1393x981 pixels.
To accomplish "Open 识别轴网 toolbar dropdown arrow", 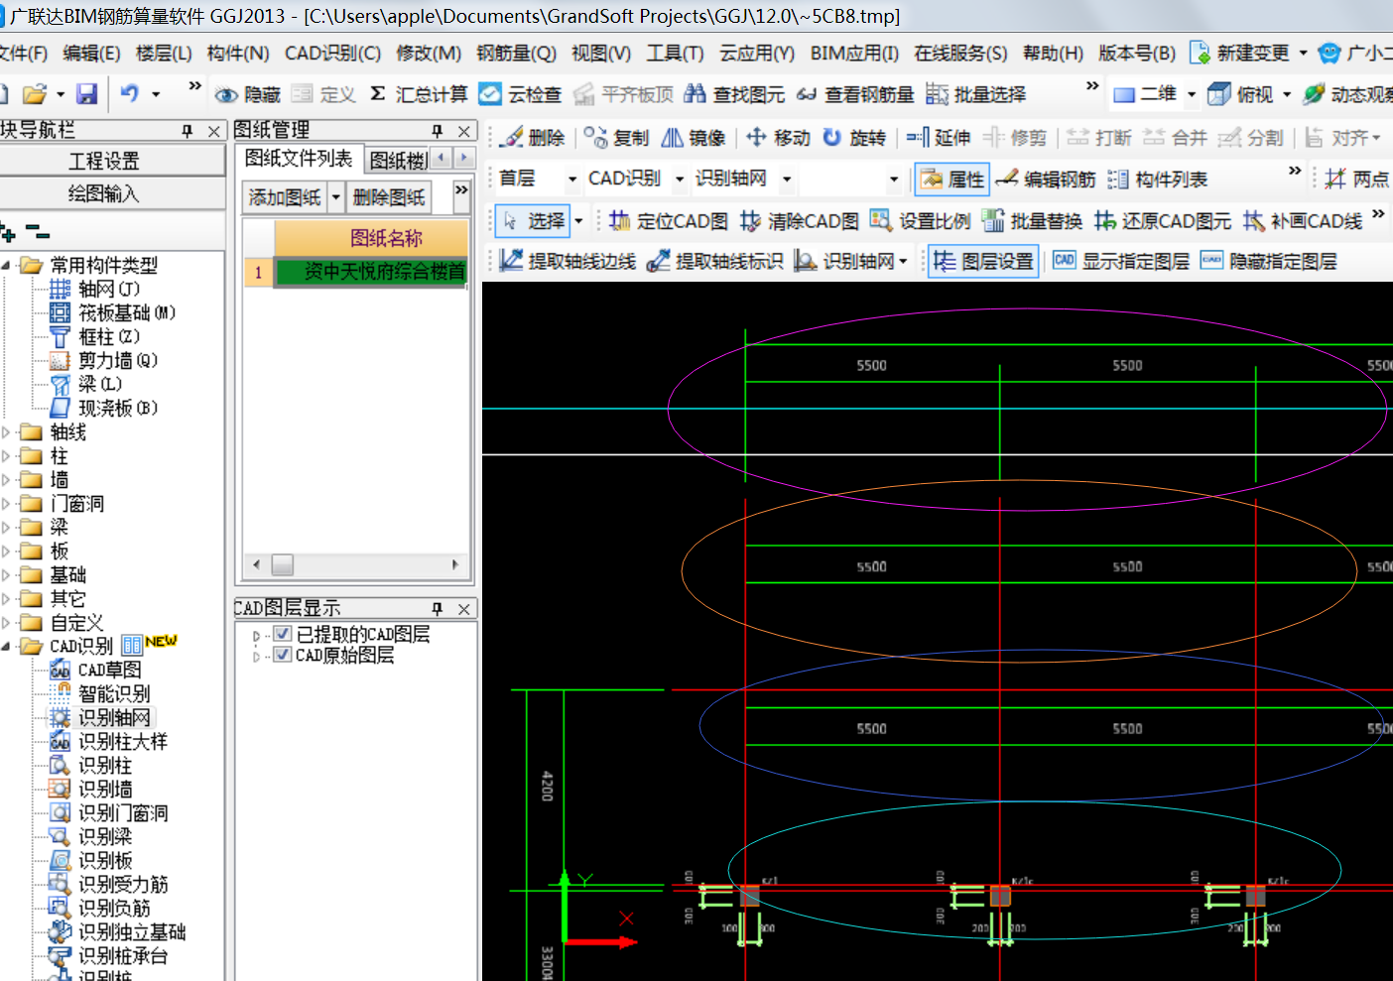I will point(903,261).
